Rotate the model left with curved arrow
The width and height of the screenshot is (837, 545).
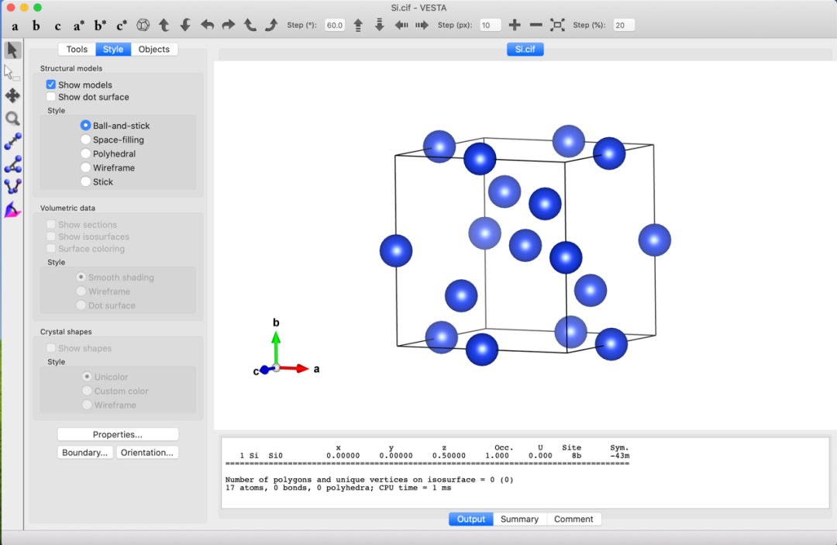point(207,25)
